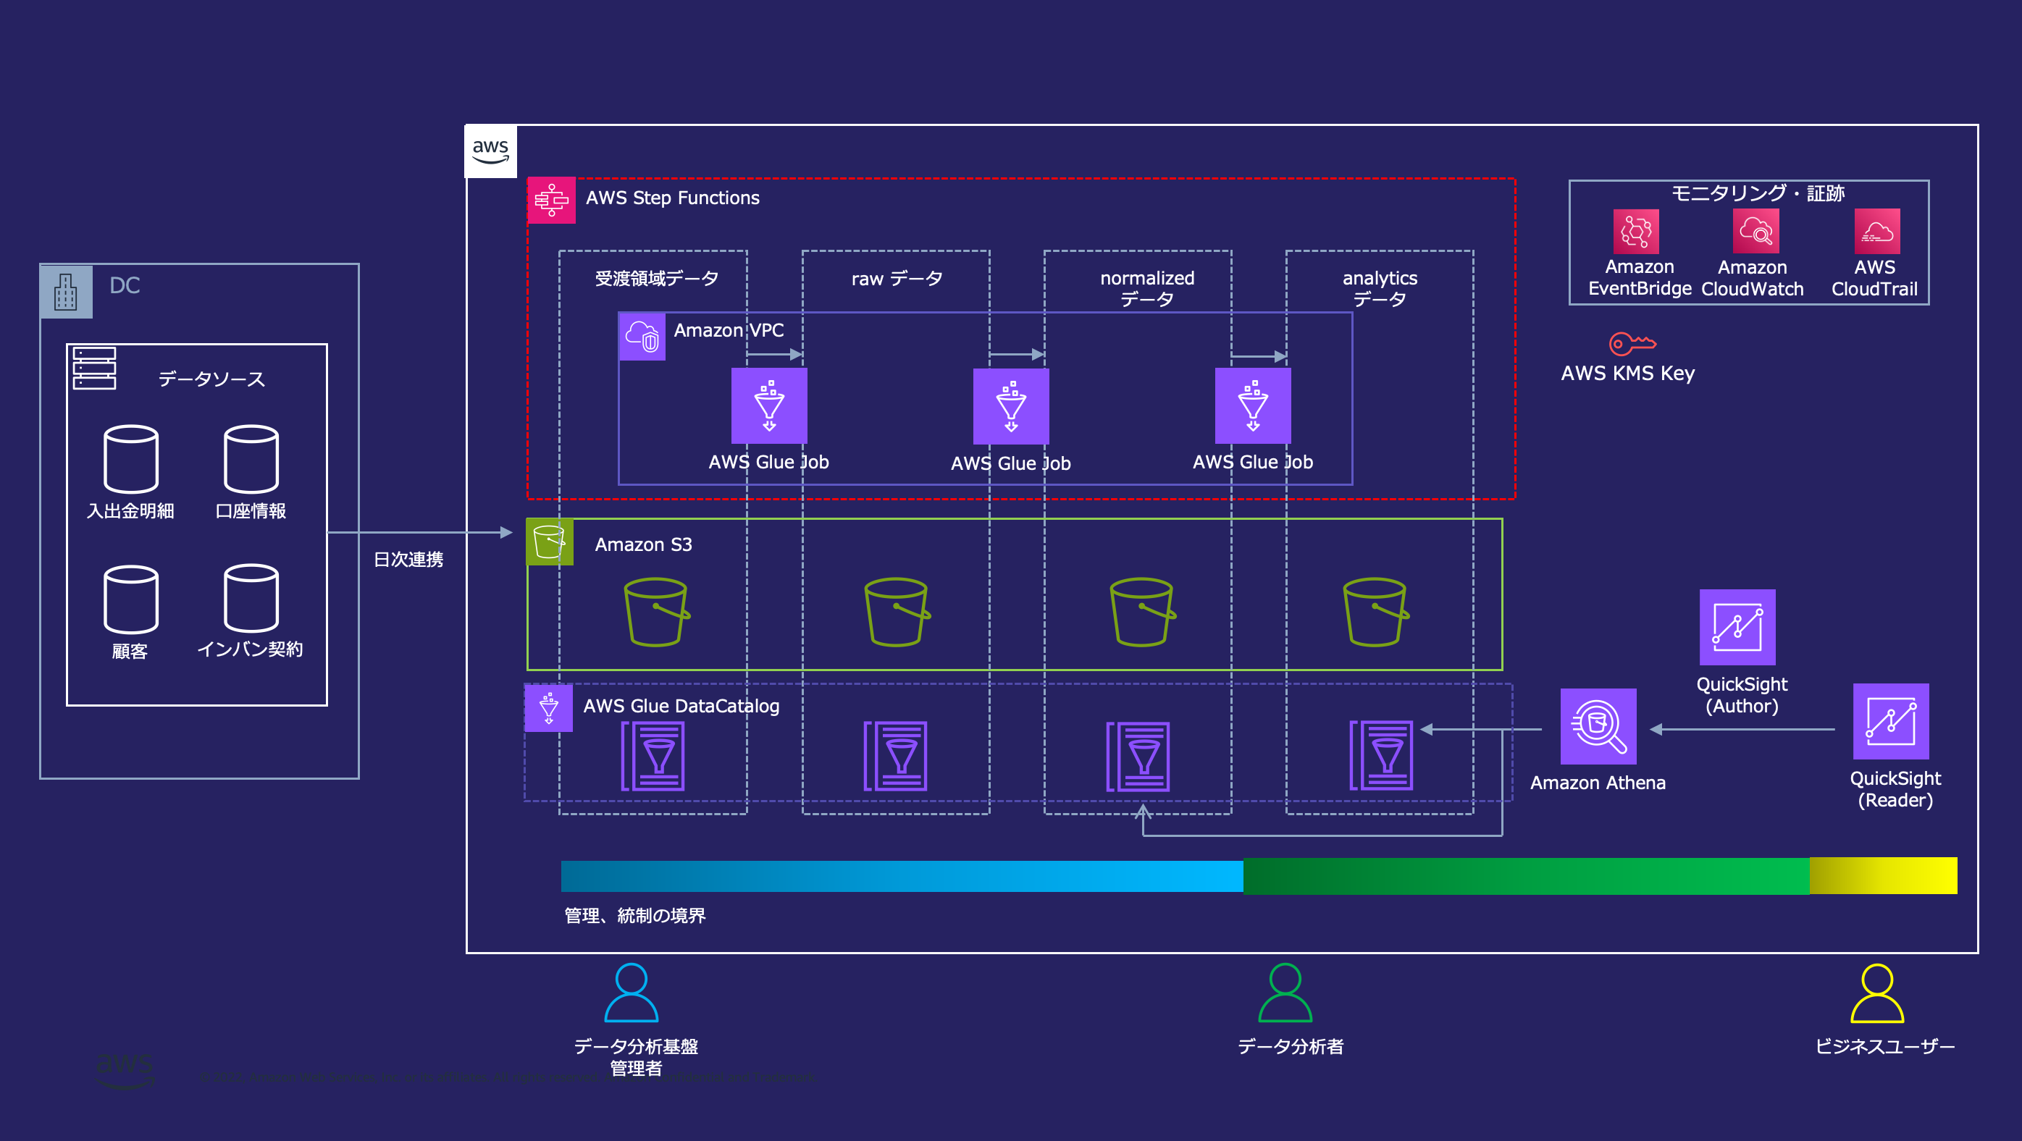Image resolution: width=2022 pixels, height=1141 pixels.
Task: Select the "Amazon EventBridge" label
Action: click(x=1640, y=278)
